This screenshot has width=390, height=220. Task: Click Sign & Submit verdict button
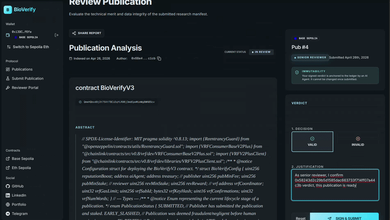(x=345, y=217)
